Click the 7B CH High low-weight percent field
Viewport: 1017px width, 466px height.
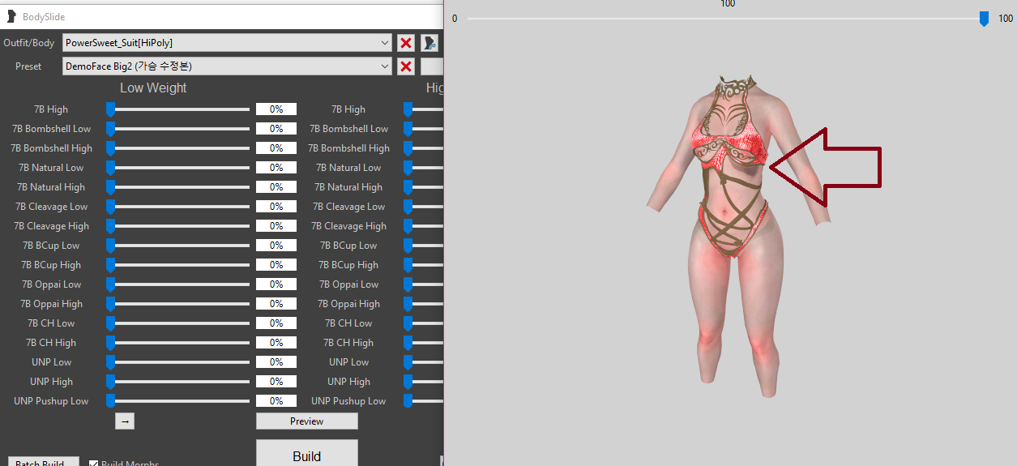click(276, 343)
